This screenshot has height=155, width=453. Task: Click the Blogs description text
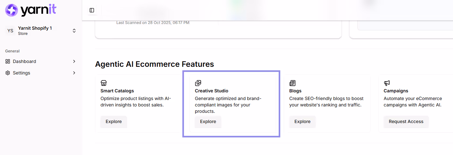[327, 102]
